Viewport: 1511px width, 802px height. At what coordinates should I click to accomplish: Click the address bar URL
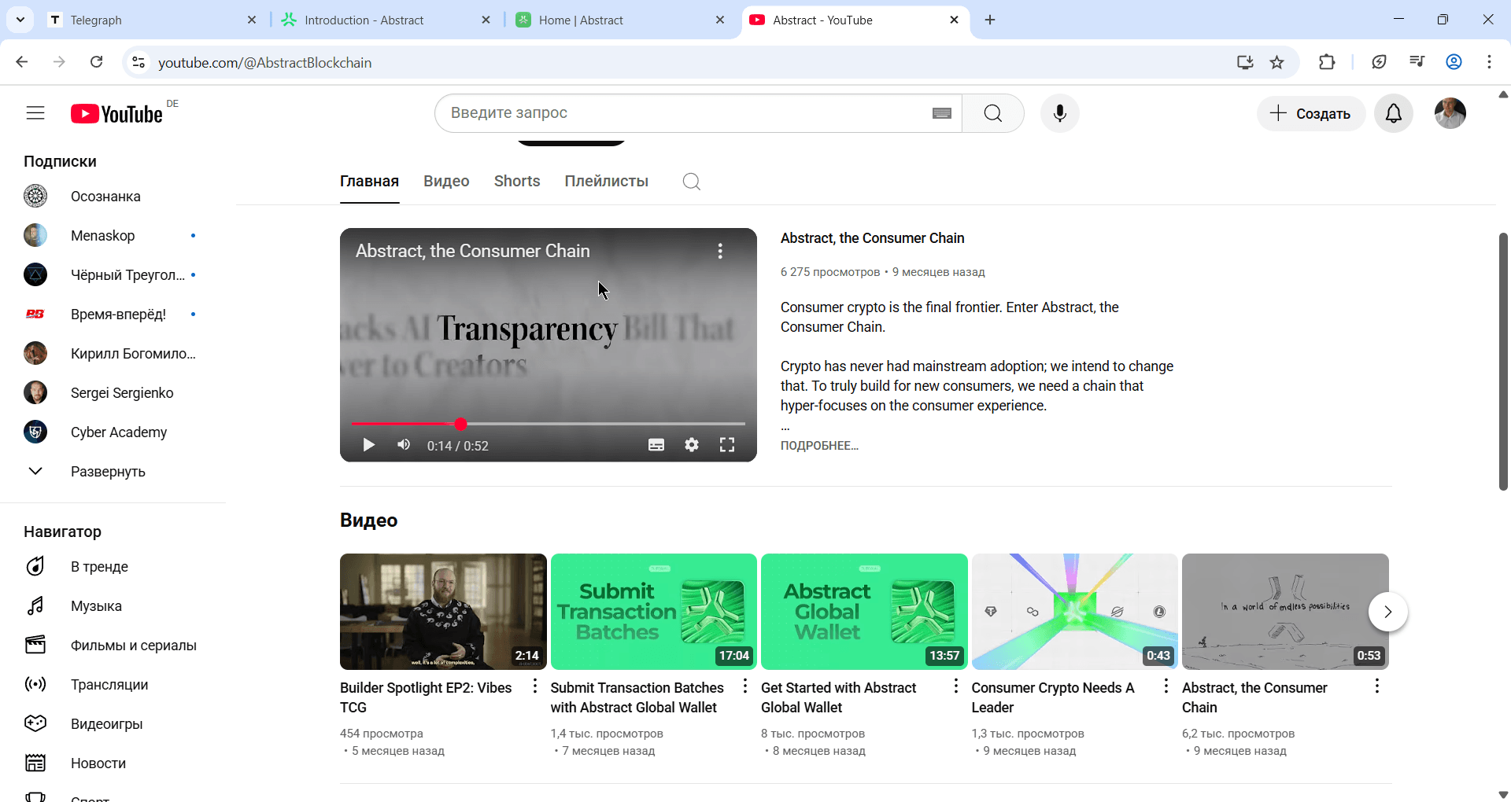[264, 62]
